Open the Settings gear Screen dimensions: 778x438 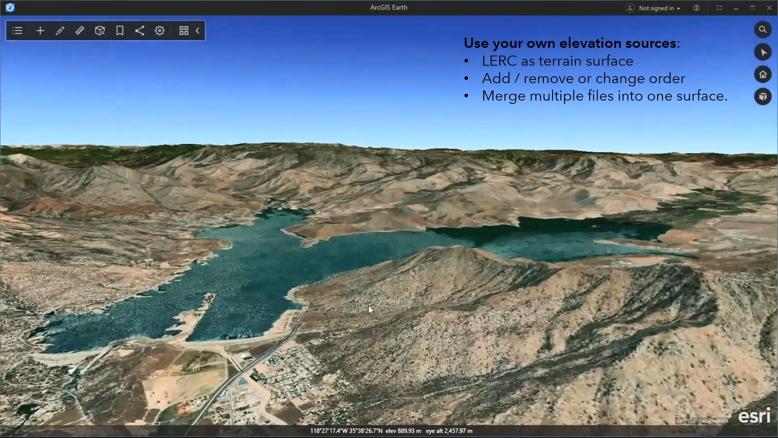pyautogui.click(x=160, y=31)
